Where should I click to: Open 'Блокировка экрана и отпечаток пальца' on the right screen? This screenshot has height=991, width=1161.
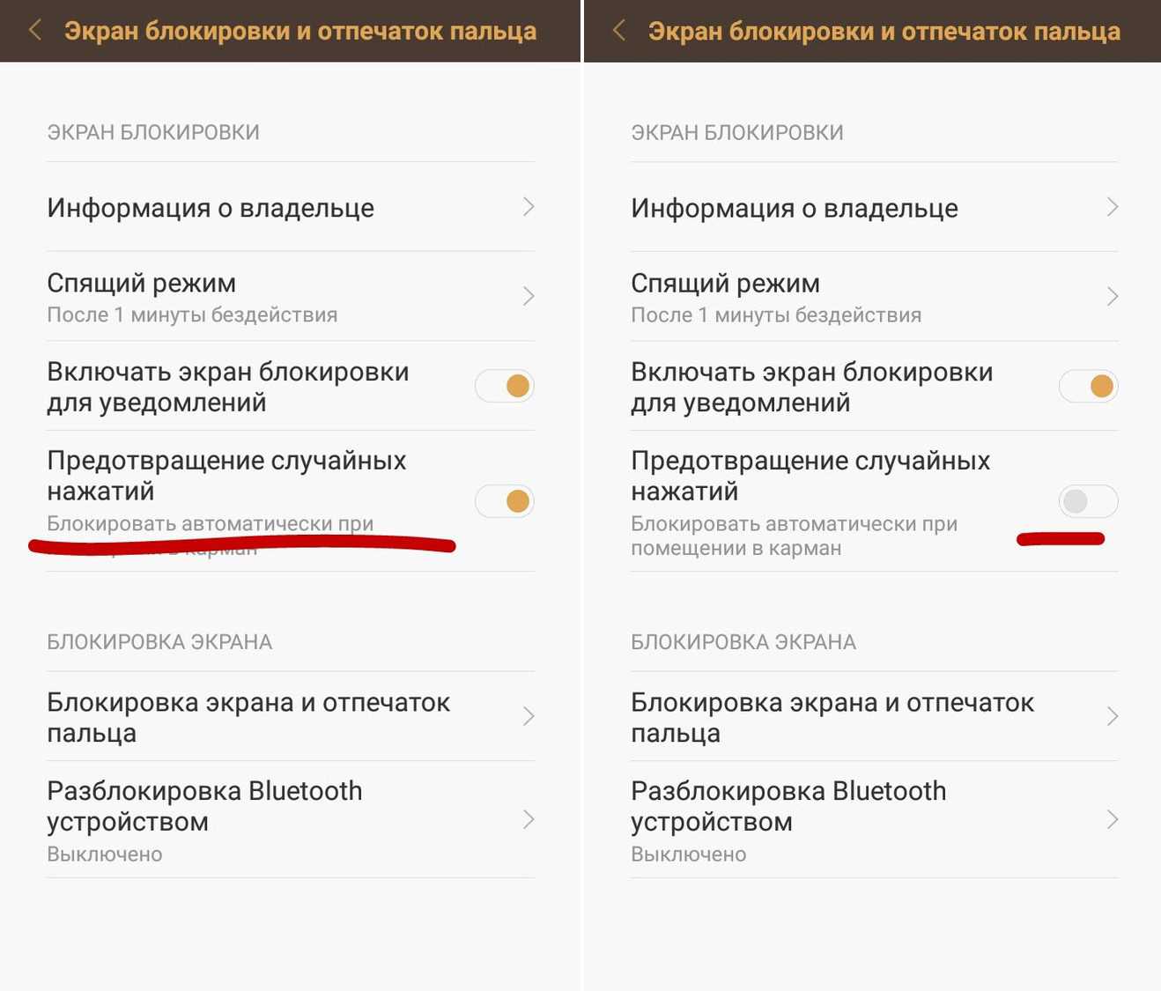tap(875, 716)
